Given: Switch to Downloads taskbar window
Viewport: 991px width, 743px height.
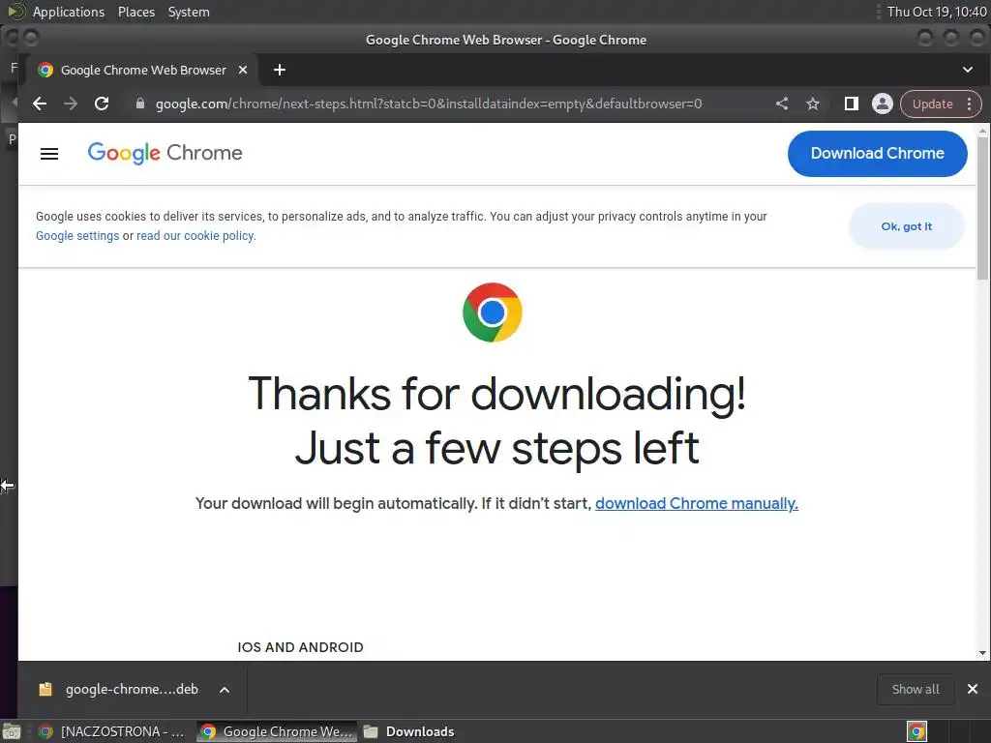Looking at the screenshot, I should (409, 731).
